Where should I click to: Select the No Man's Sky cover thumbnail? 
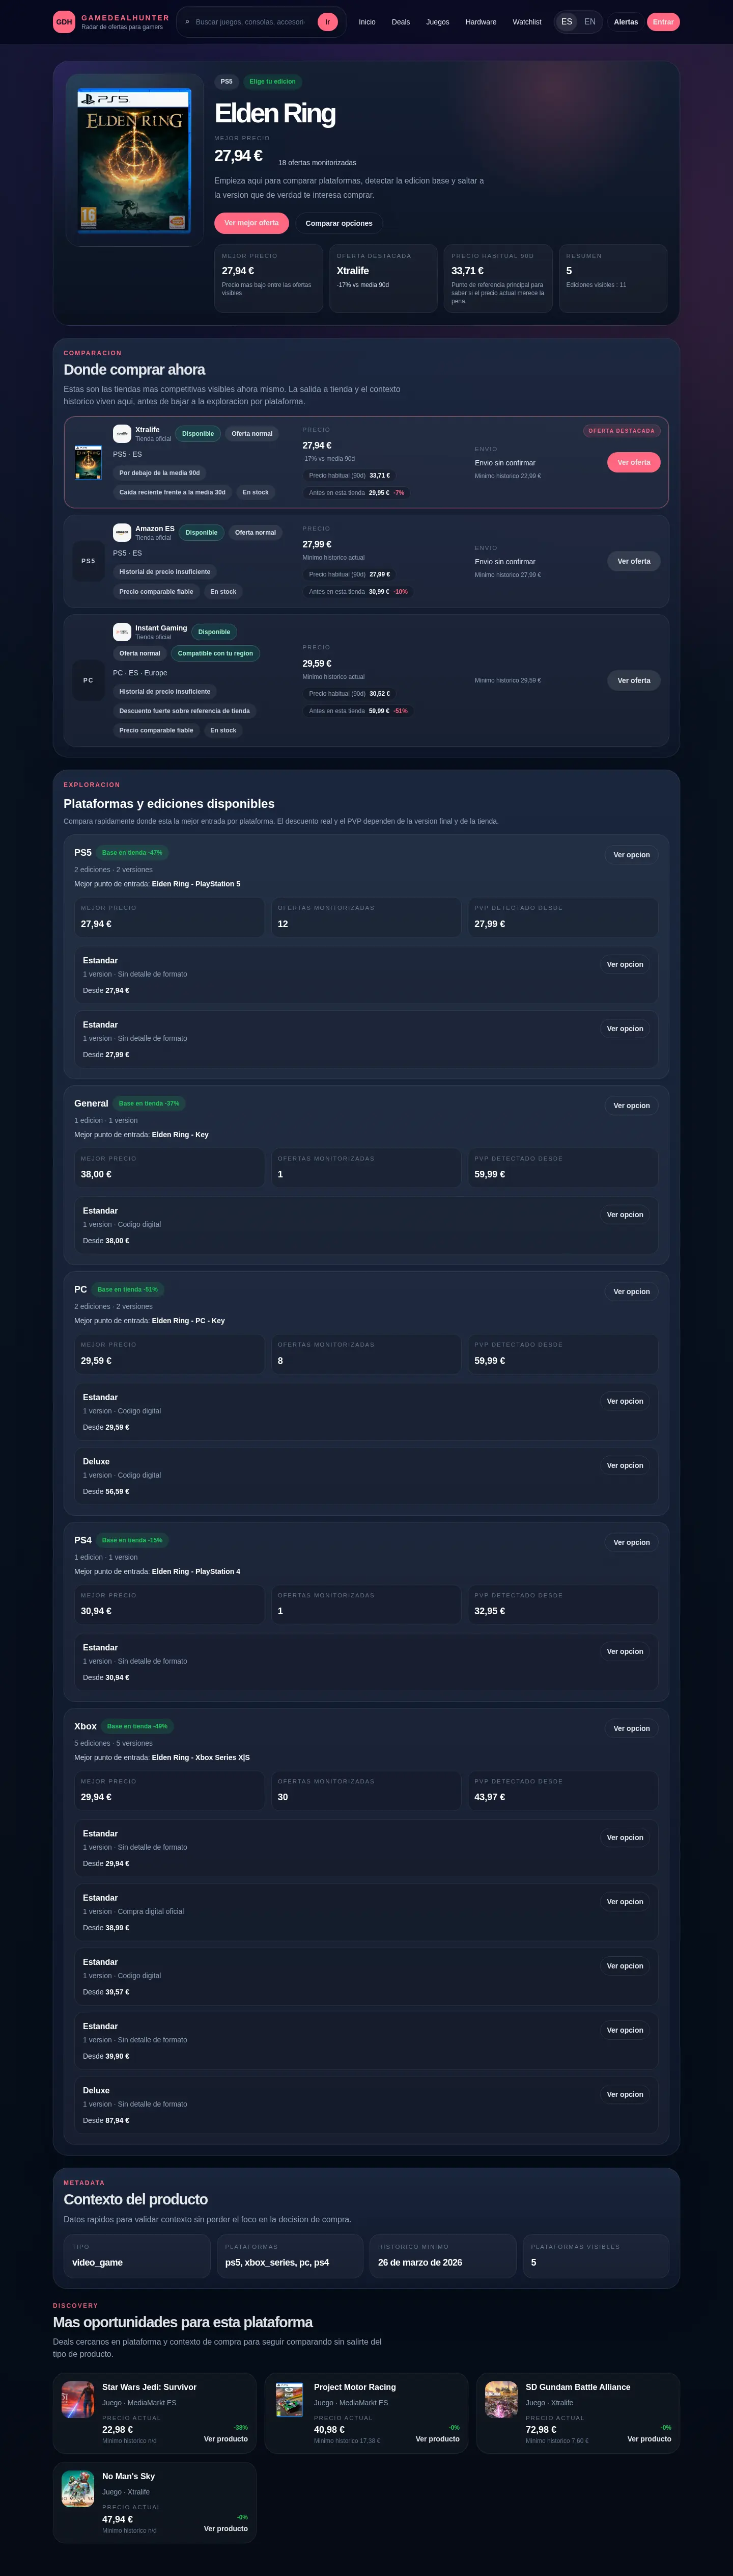[78, 2488]
